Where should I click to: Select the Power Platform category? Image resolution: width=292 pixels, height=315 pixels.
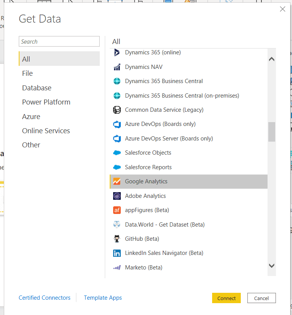click(x=46, y=102)
